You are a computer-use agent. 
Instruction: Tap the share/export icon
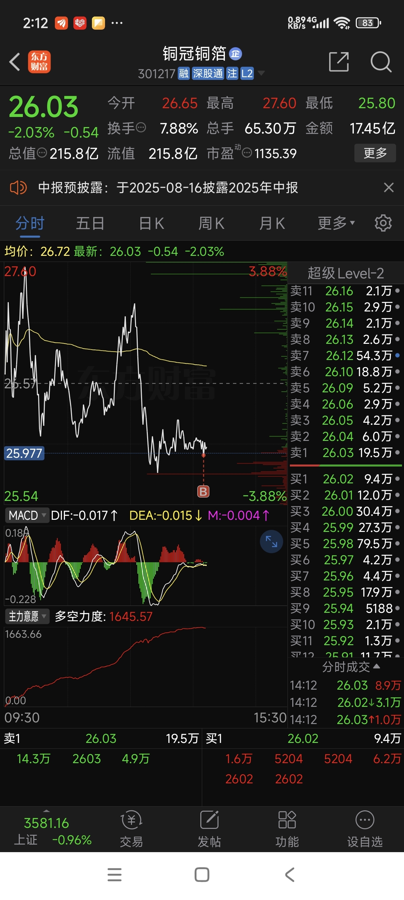click(x=339, y=62)
